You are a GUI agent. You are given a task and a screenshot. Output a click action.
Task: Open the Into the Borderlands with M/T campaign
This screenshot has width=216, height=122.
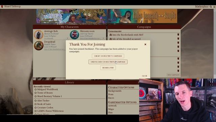tap(128, 35)
